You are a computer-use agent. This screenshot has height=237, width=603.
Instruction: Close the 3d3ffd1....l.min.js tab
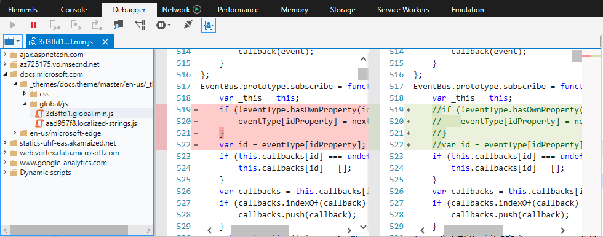coord(106,42)
